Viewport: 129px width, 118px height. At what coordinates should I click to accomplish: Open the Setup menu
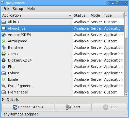click(x=18, y=9)
